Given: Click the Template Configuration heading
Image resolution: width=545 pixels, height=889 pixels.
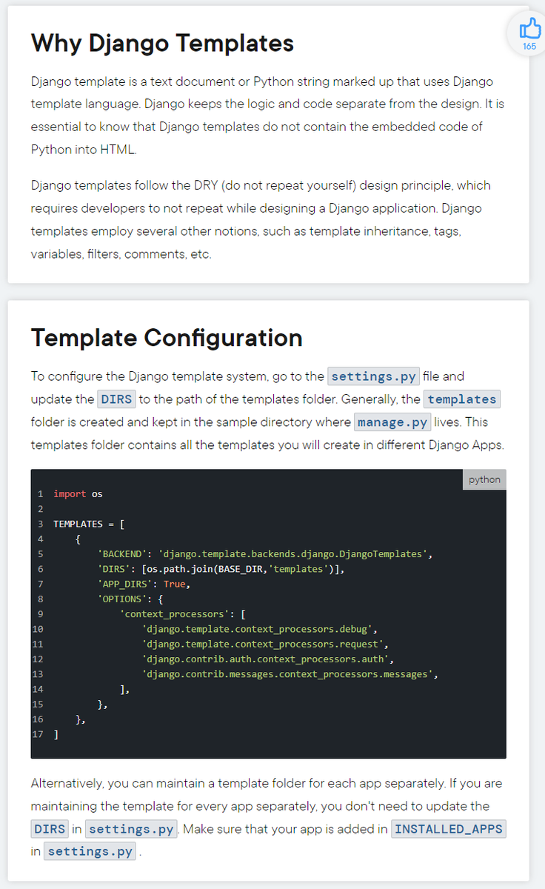Looking at the screenshot, I should click(167, 338).
